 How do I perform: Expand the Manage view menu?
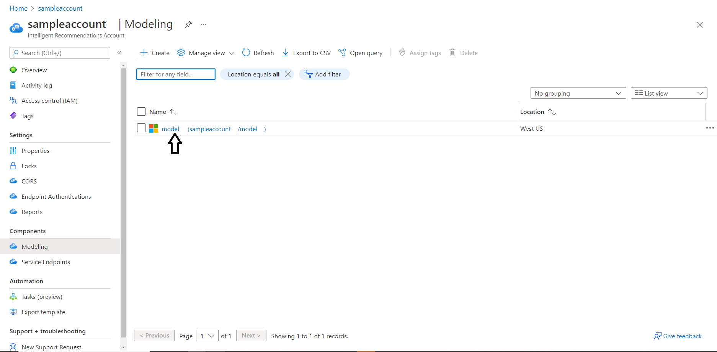pos(206,52)
